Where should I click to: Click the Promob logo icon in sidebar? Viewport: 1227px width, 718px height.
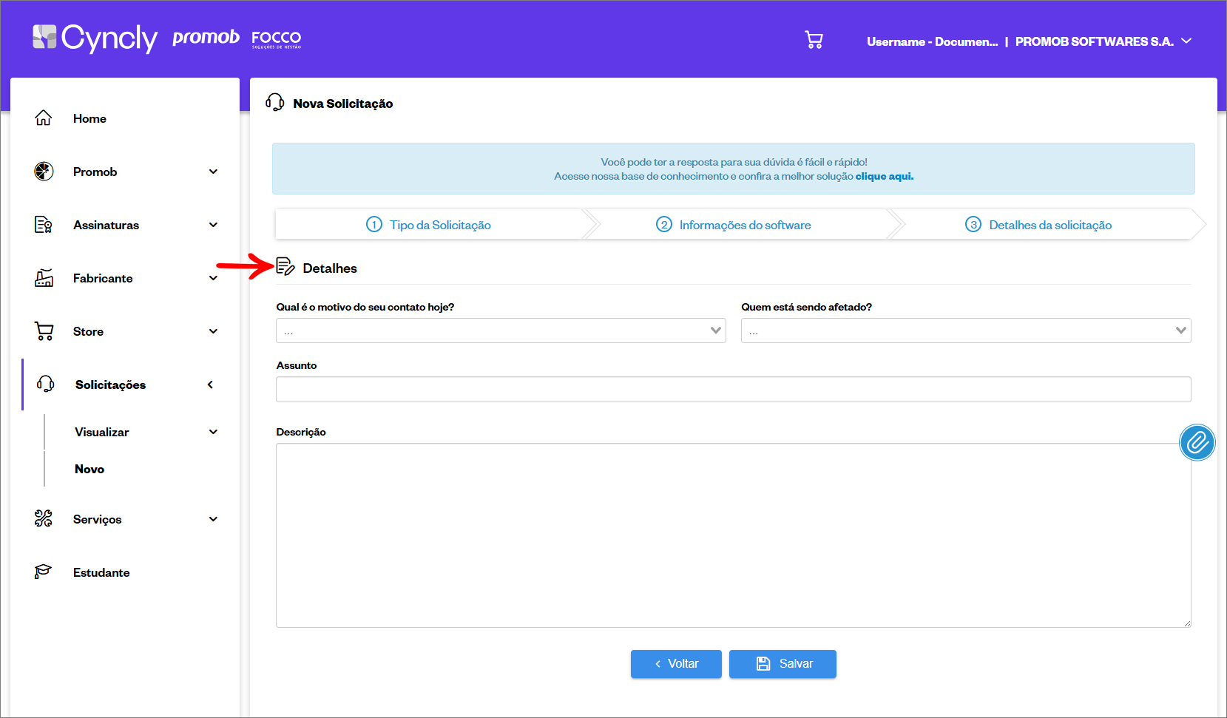(x=44, y=172)
